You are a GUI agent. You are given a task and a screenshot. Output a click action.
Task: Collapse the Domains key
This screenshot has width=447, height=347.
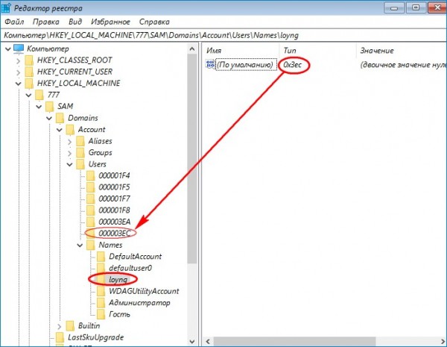click(49, 118)
